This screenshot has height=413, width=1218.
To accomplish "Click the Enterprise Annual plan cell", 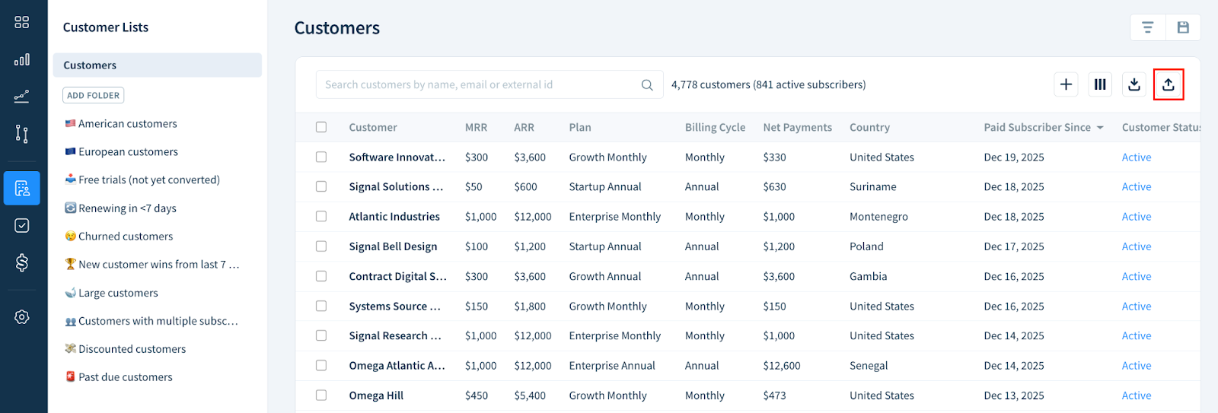I will pos(611,365).
